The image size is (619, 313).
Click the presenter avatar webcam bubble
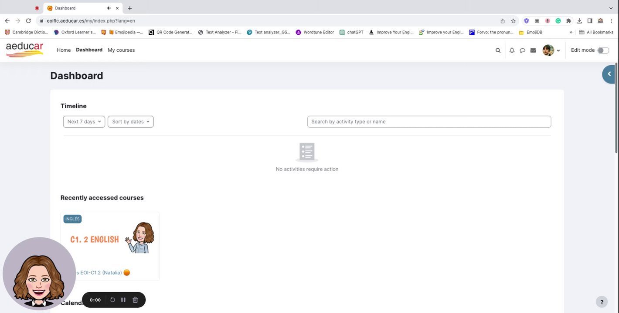(39, 273)
